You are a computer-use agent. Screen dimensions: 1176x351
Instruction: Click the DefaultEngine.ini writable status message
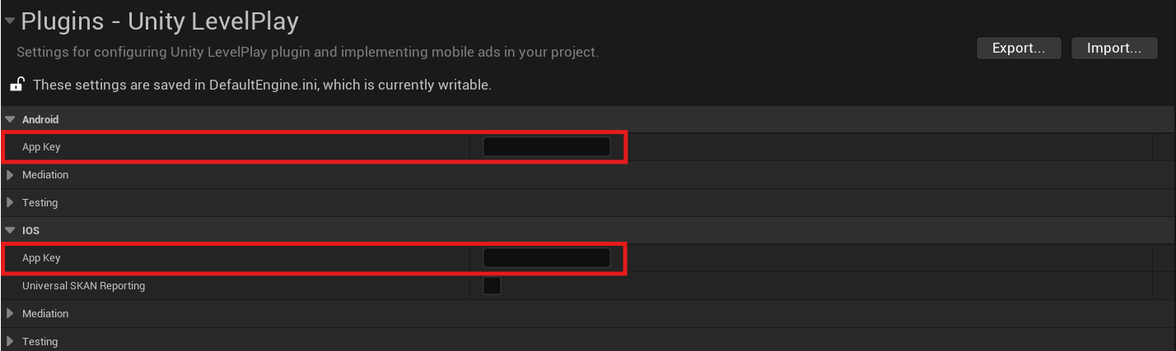pos(262,85)
